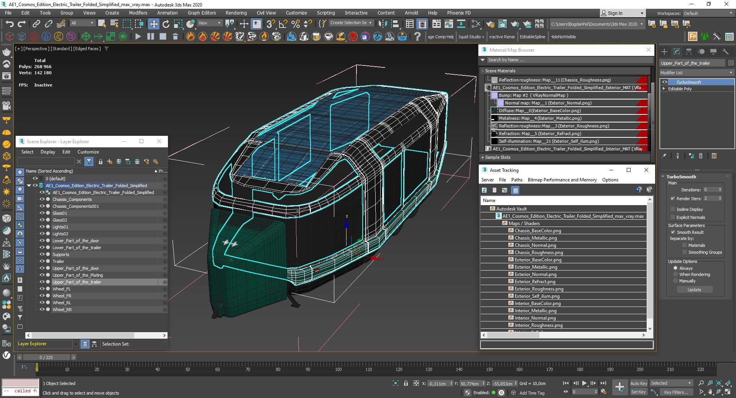
Task: Open the Utilities command panel tab
Action: pos(726,52)
